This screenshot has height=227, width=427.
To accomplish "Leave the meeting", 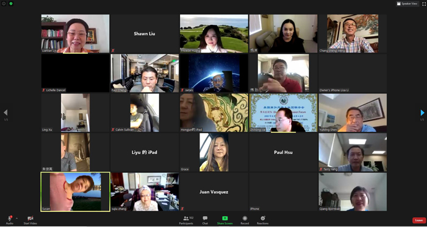I will click(x=419, y=220).
